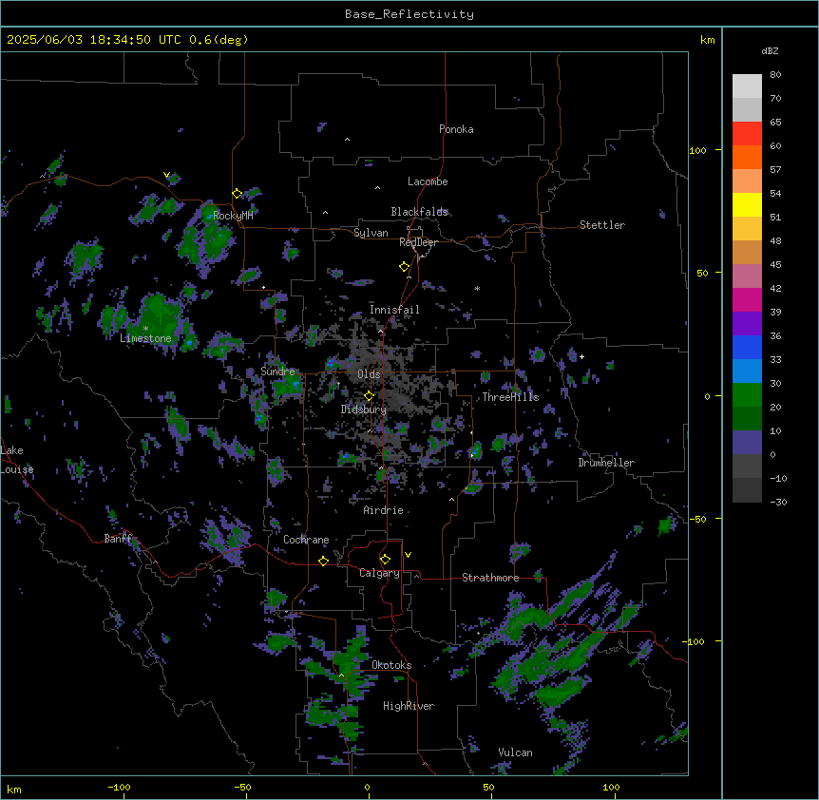Select the magenta 39-42 dBZ legend swatch
Viewport: 819px width, 800px height.
(x=747, y=299)
